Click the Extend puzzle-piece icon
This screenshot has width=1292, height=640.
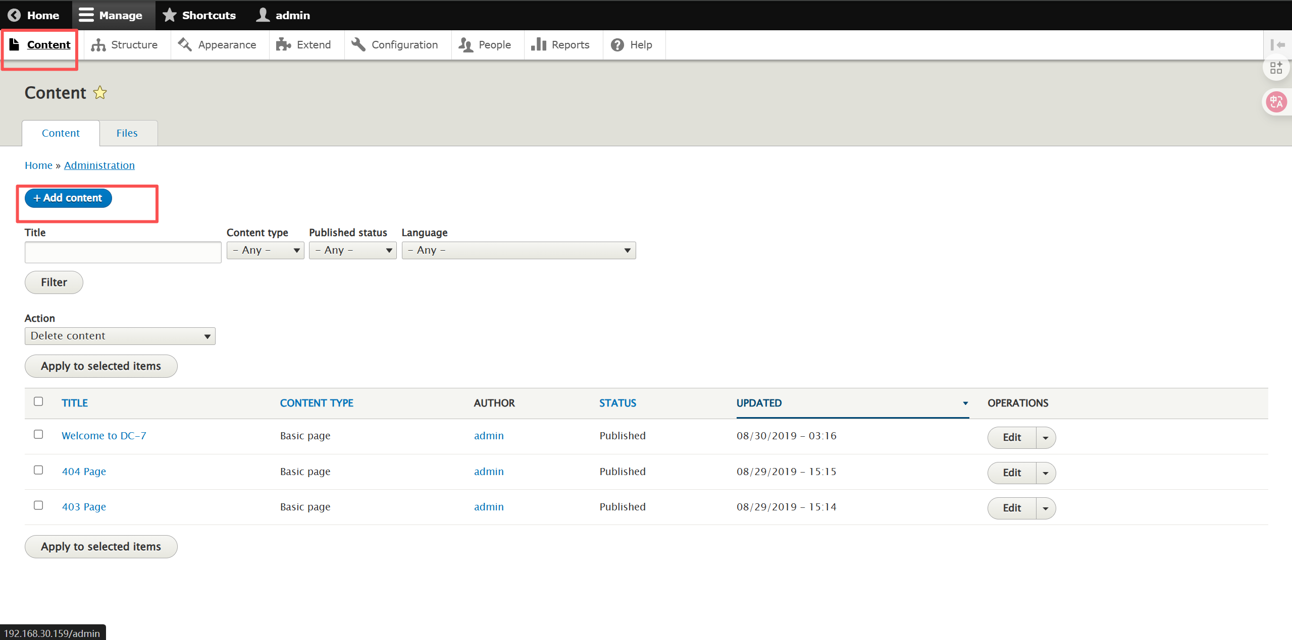[283, 45]
